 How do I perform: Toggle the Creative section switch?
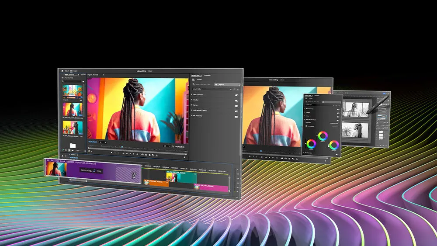[236, 100]
